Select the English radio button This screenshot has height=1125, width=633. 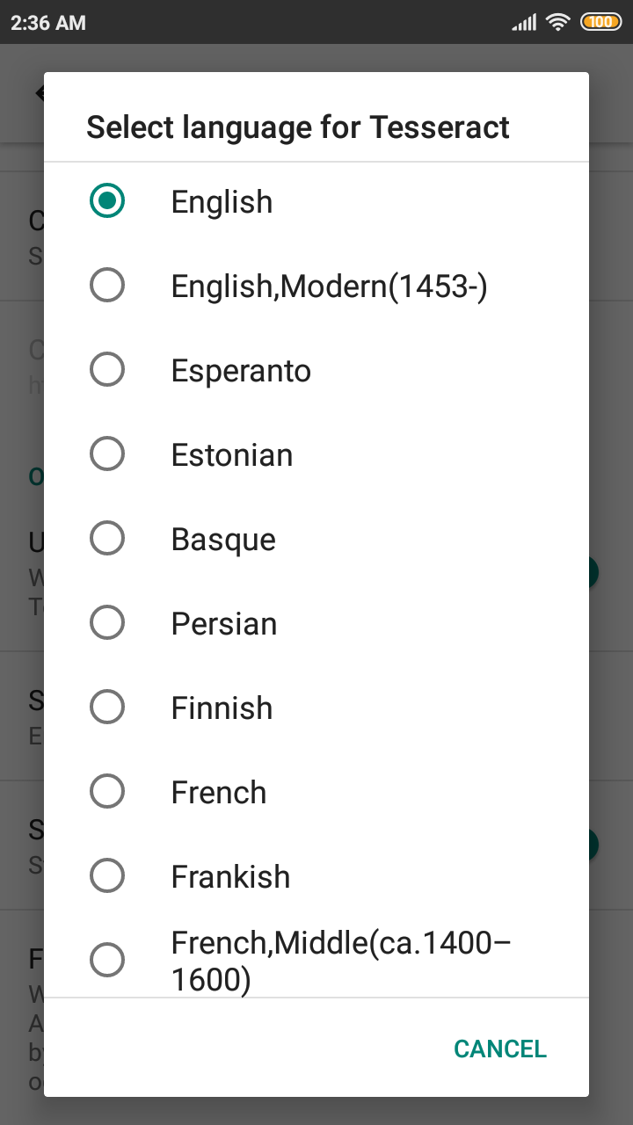tap(107, 201)
